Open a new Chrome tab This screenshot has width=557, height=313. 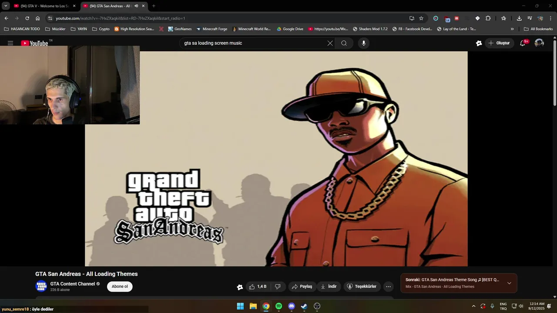click(154, 6)
